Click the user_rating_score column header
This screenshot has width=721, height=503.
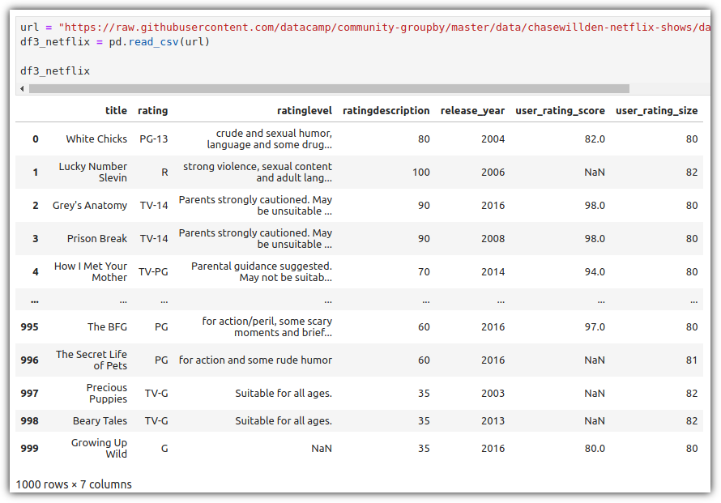point(560,110)
